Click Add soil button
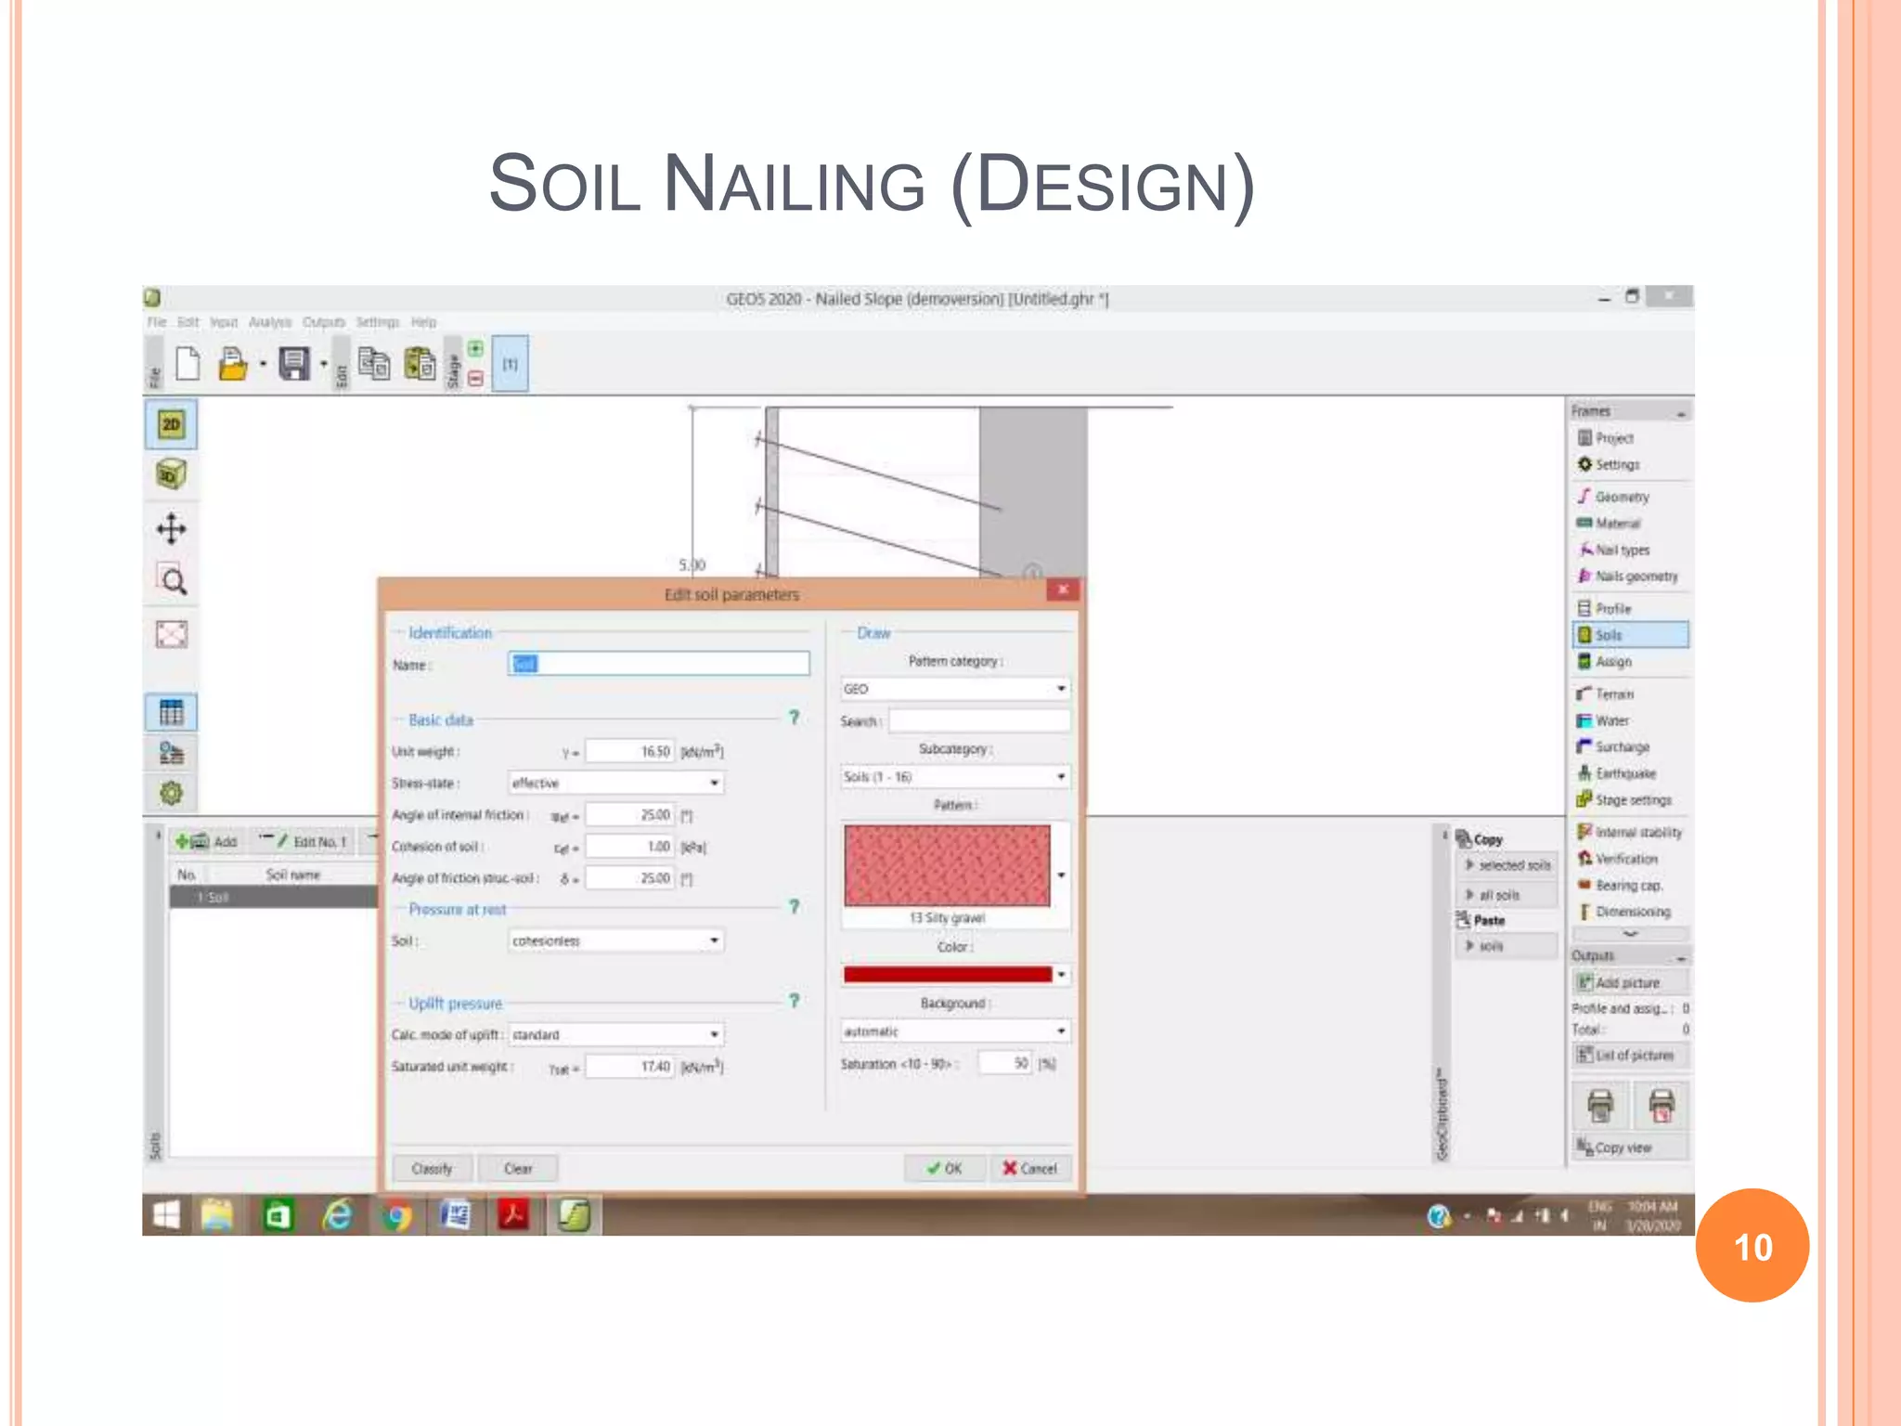 pyautogui.click(x=208, y=842)
